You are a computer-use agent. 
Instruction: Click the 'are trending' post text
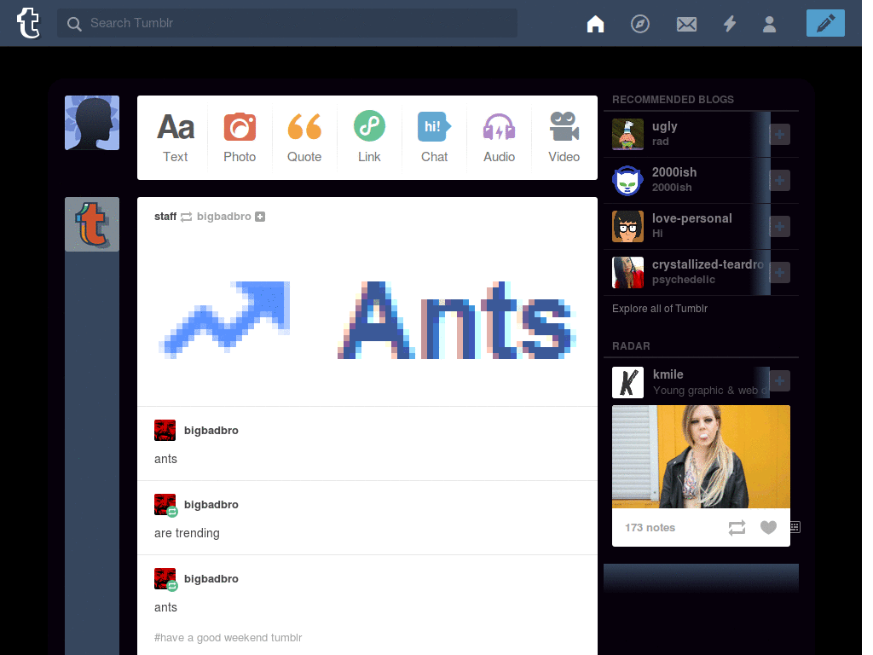(x=187, y=533)
